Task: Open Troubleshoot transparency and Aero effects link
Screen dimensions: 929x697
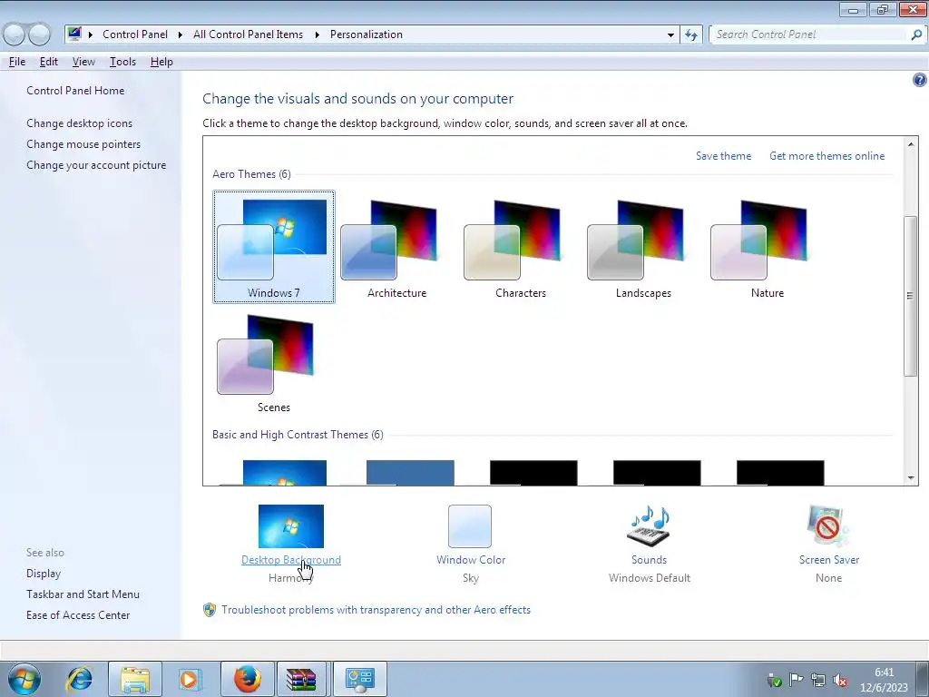Action: pos(376,610)
